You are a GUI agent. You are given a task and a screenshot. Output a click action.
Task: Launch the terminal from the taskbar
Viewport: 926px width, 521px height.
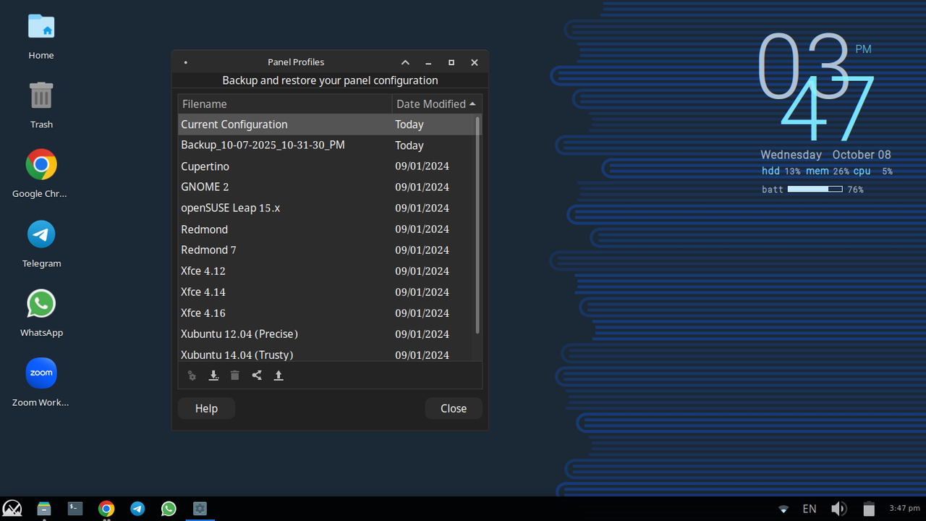[x=75, y=509]
